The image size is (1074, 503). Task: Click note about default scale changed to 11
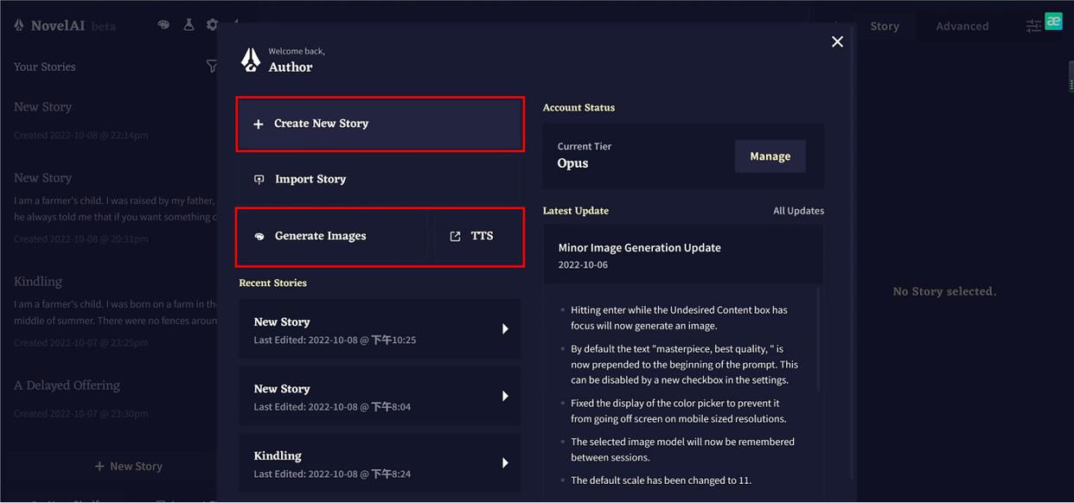pyautogui.click(x=661, y=480)
